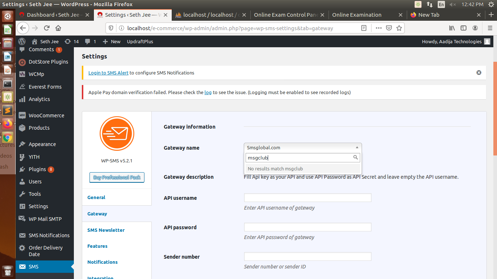Open the Notifications settings tab

[103, 262]
